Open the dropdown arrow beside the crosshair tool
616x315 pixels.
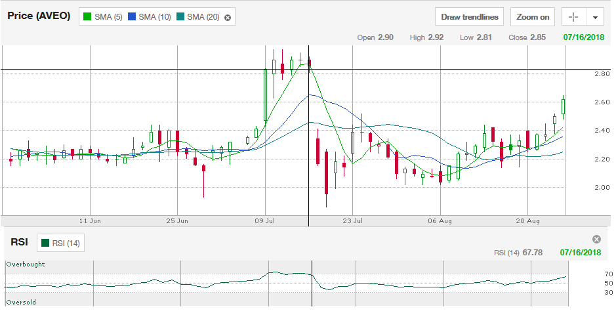pyautogui.click(x=595, y=17)
